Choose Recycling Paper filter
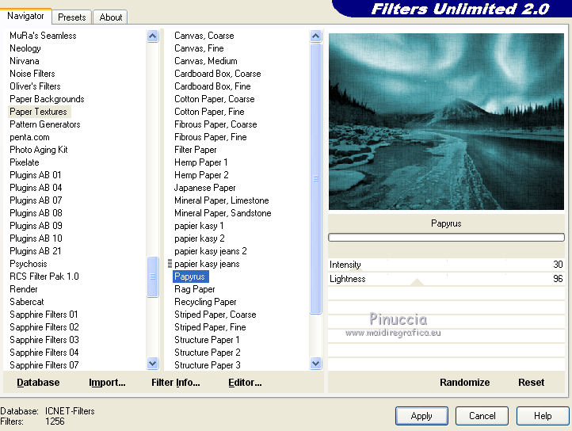 click(205, 302)
